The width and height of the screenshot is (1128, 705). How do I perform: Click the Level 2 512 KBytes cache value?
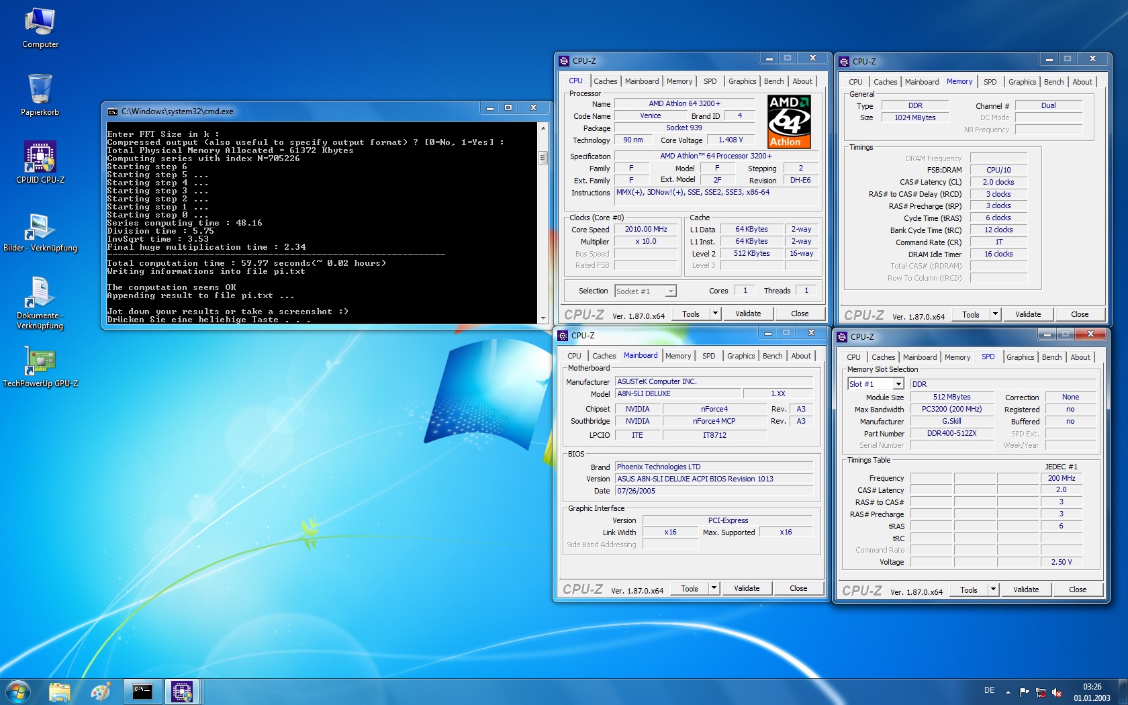tap(751, 253)
